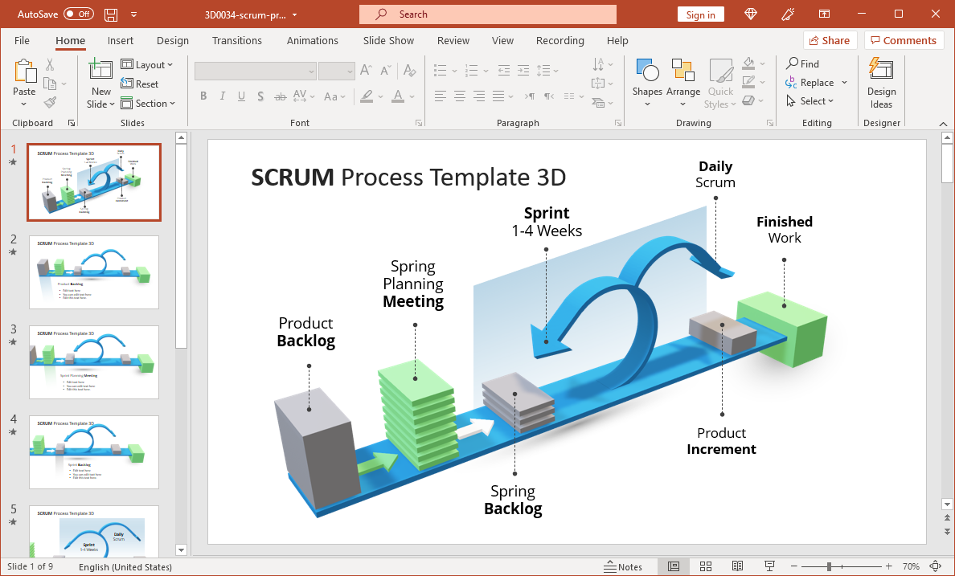The width and height of the screenshot is (955, 576).
Task: Switch to the Design tab
Action: pos(173,40)
